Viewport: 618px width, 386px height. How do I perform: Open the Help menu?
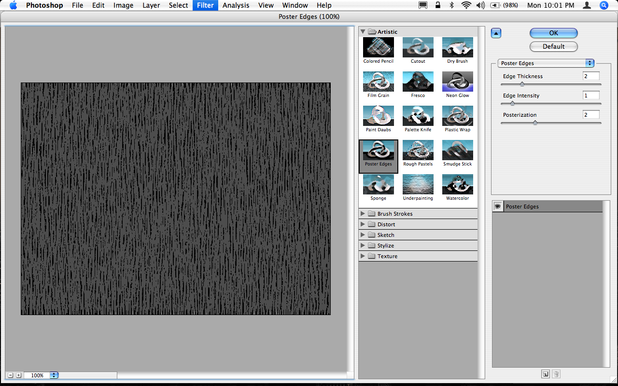pyautogui.click(x=324, y=5)
